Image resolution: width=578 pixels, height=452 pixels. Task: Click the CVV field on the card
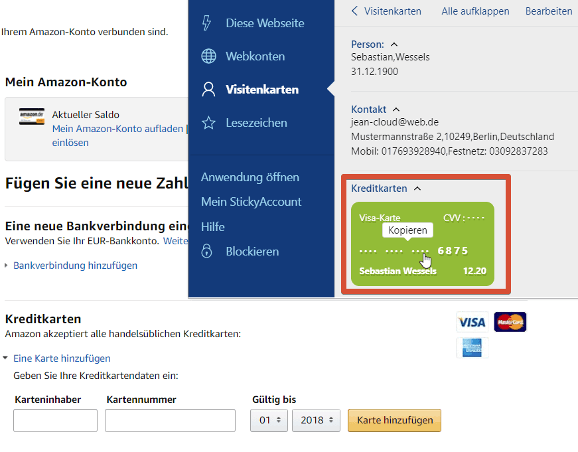pyautogui.click(x=464, y=218)
